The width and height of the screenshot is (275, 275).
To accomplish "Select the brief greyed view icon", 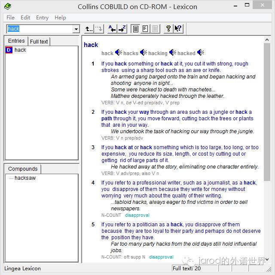I will tap(155, 29).
